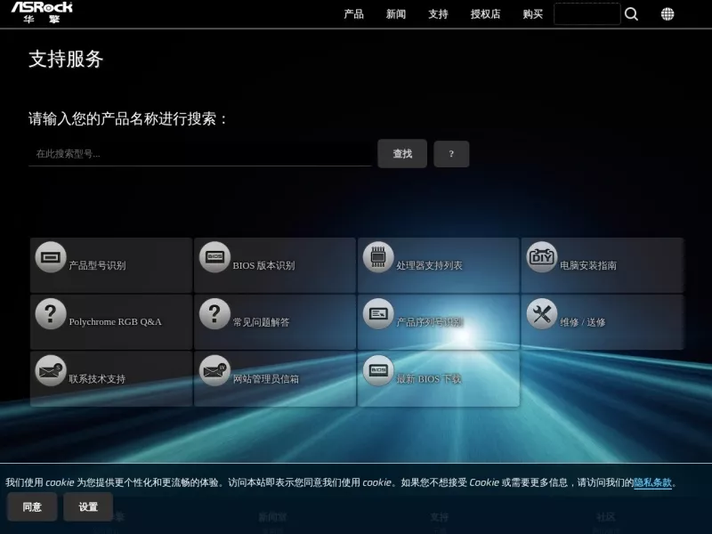This screenshot has height=534, width=712.
Task: Click the 最新 BIOS 下载 icon
Action: [378, 370]
